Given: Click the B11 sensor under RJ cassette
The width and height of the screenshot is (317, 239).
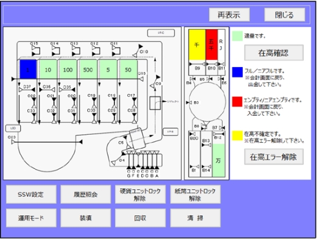Looking at the screenshot, I should [221, 64].
